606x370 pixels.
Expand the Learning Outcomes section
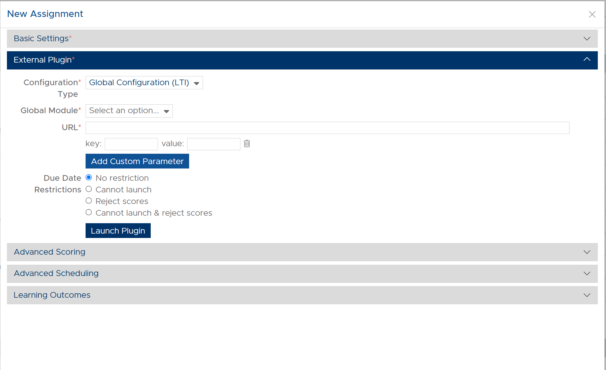click(302, 295)
